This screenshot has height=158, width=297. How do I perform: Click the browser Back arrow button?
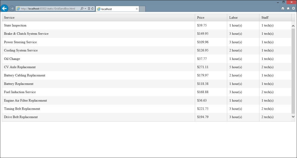4,8
